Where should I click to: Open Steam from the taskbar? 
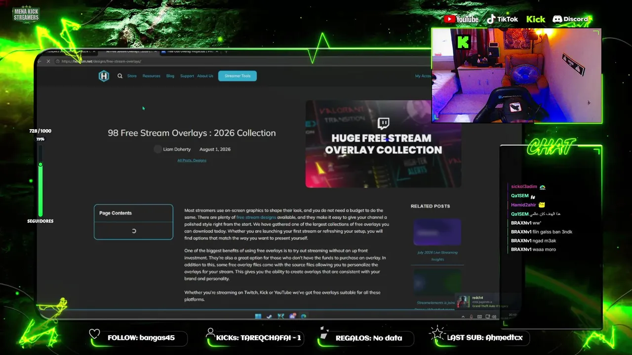click(269, 317)
